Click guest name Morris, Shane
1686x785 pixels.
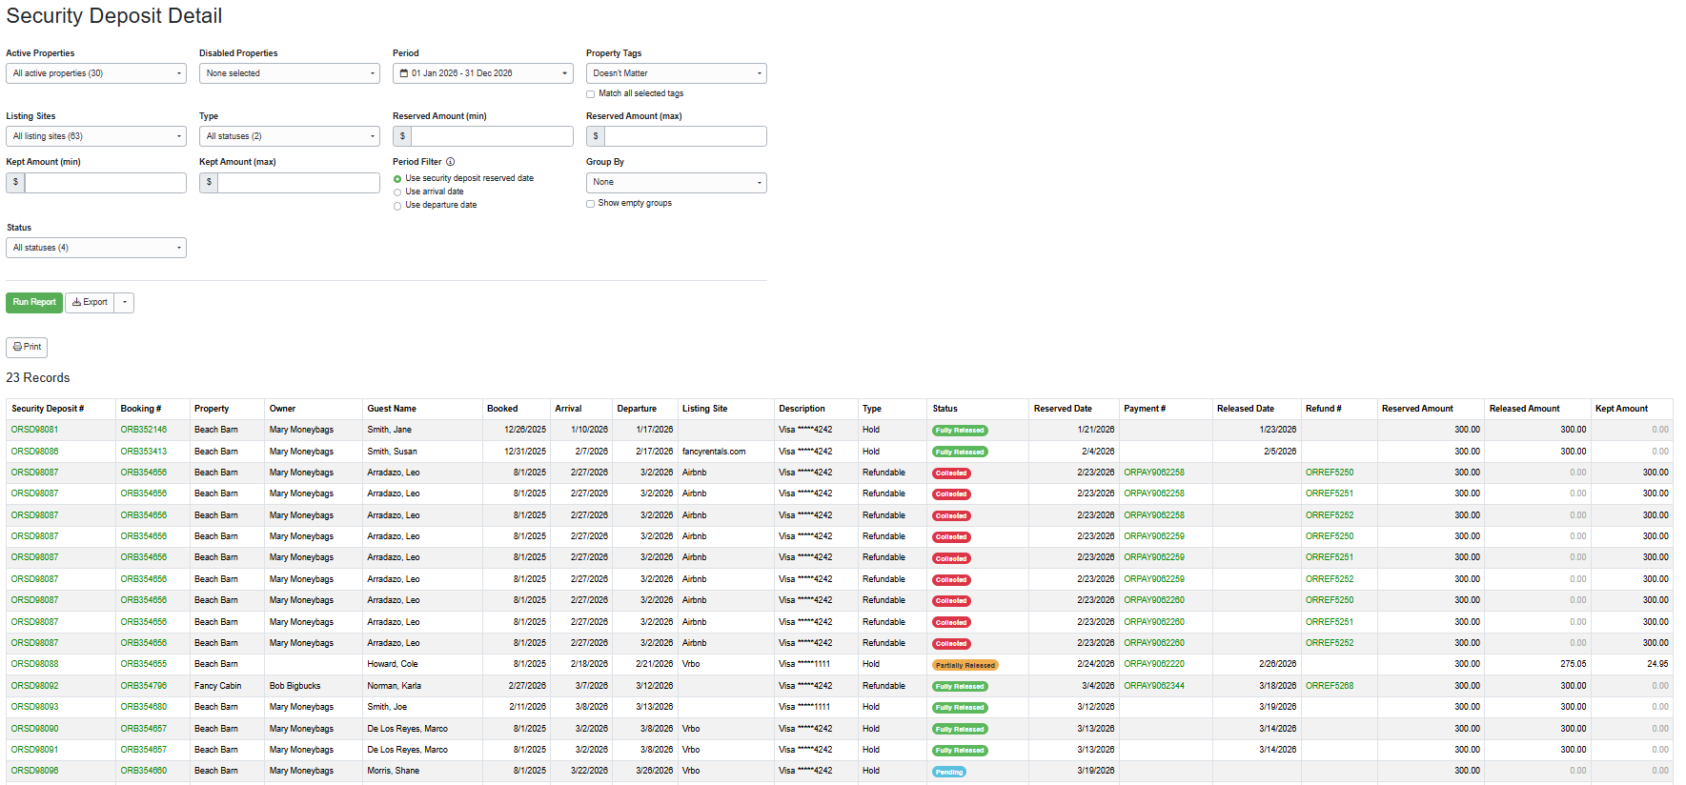coord(394,771)
